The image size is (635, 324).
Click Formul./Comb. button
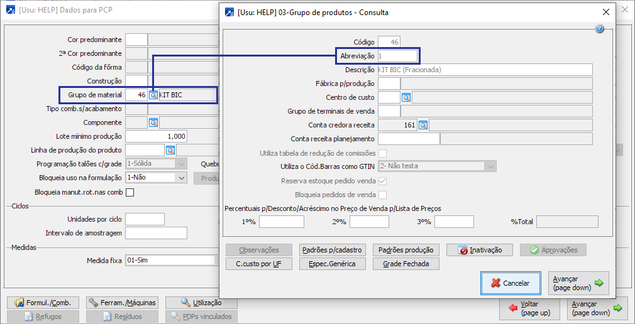[x=43, y=303]
